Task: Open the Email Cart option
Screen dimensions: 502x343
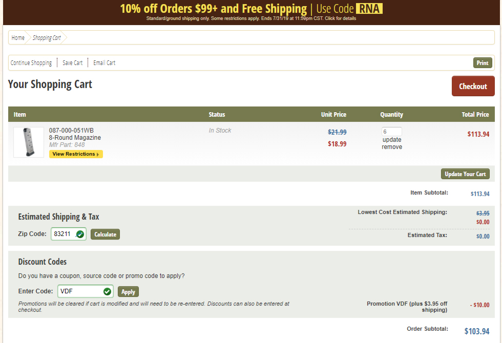Action: (104, 62)
